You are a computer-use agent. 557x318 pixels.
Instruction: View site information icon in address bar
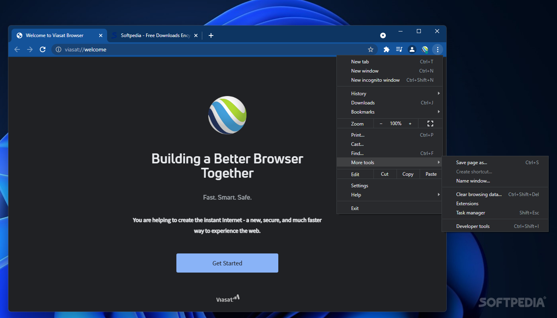(59, 49)
